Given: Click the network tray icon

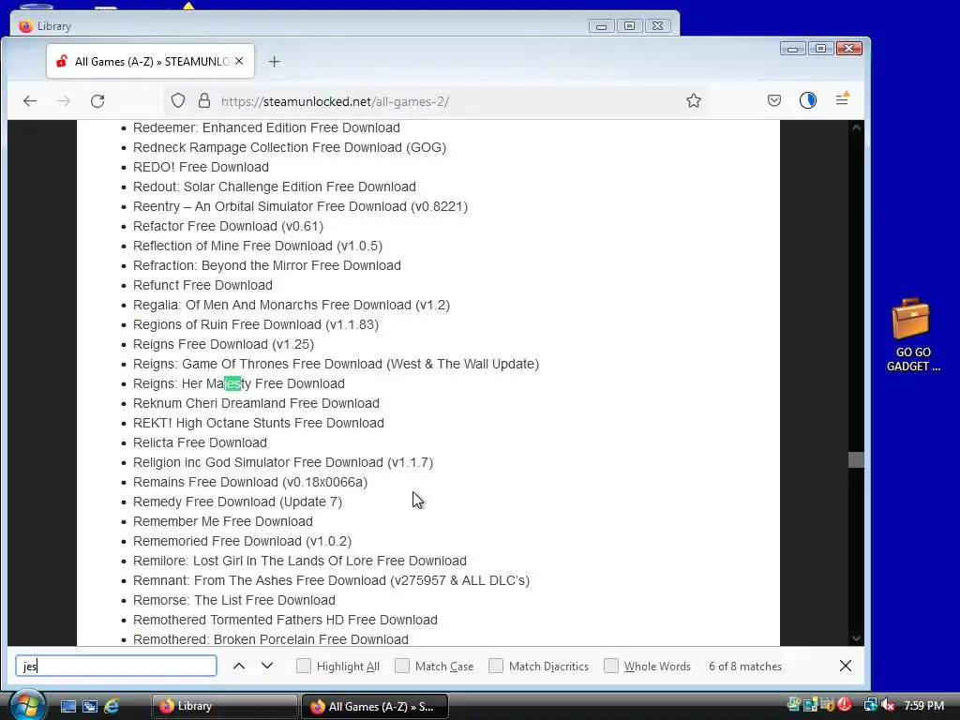Looking at the screenshot, I should (x=870, y=705).
